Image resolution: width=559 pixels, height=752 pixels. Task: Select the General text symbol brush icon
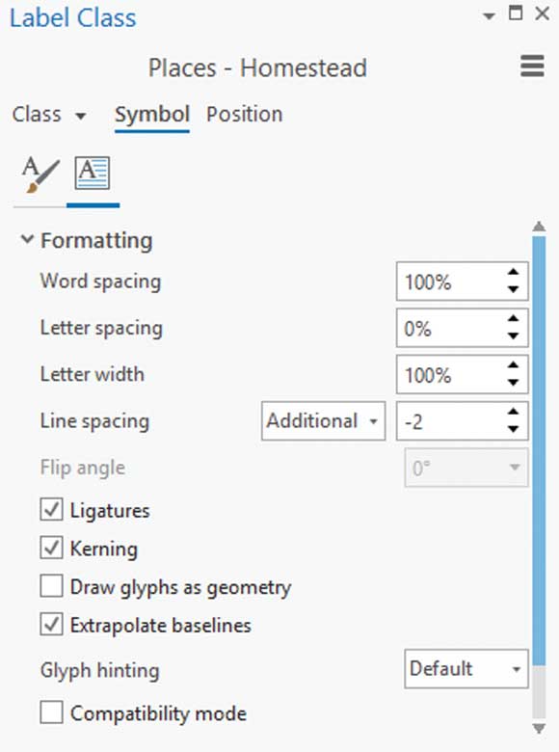point(40,175)
